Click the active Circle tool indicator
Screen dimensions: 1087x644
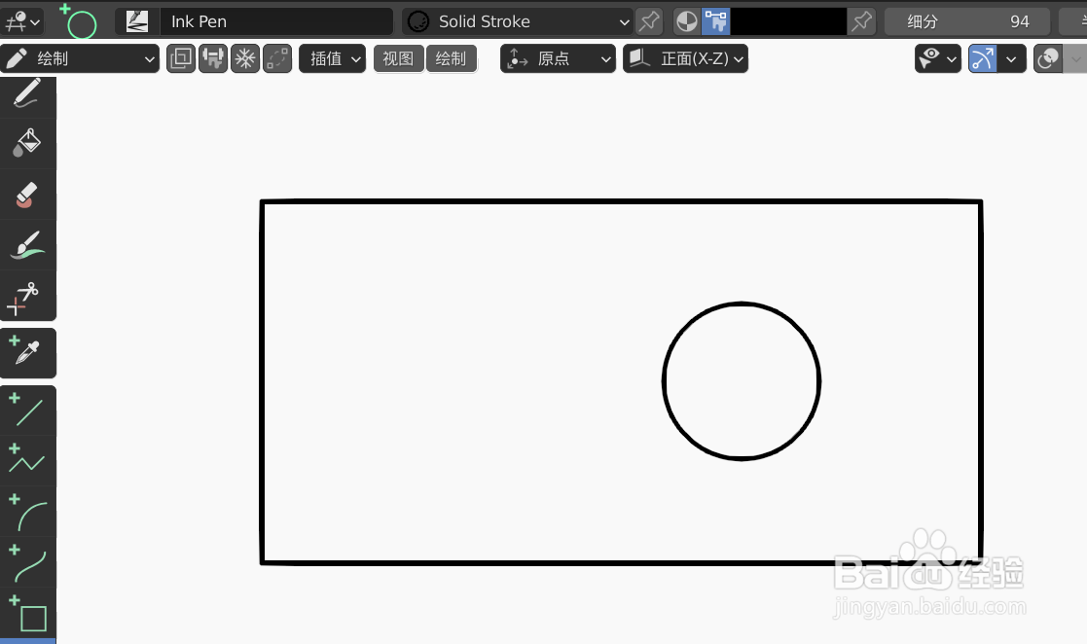click(78, 21)
